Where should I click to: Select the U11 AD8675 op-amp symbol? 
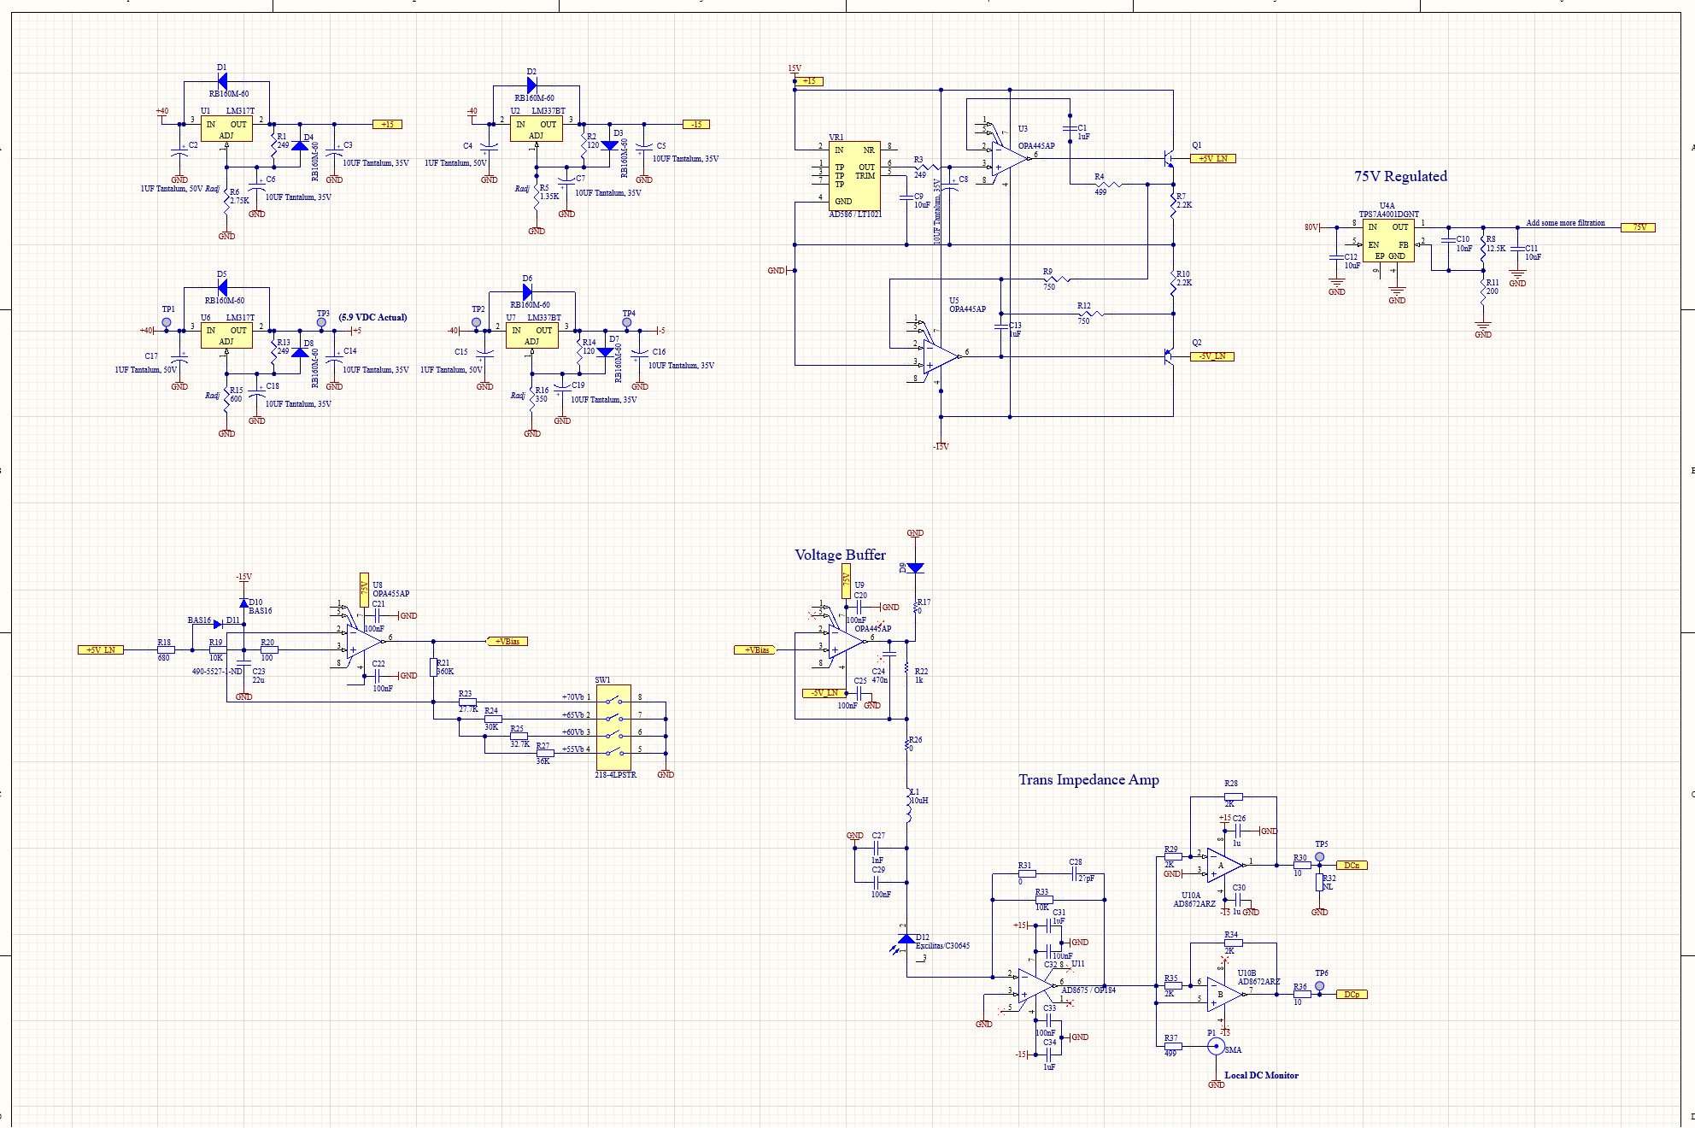1036,985
